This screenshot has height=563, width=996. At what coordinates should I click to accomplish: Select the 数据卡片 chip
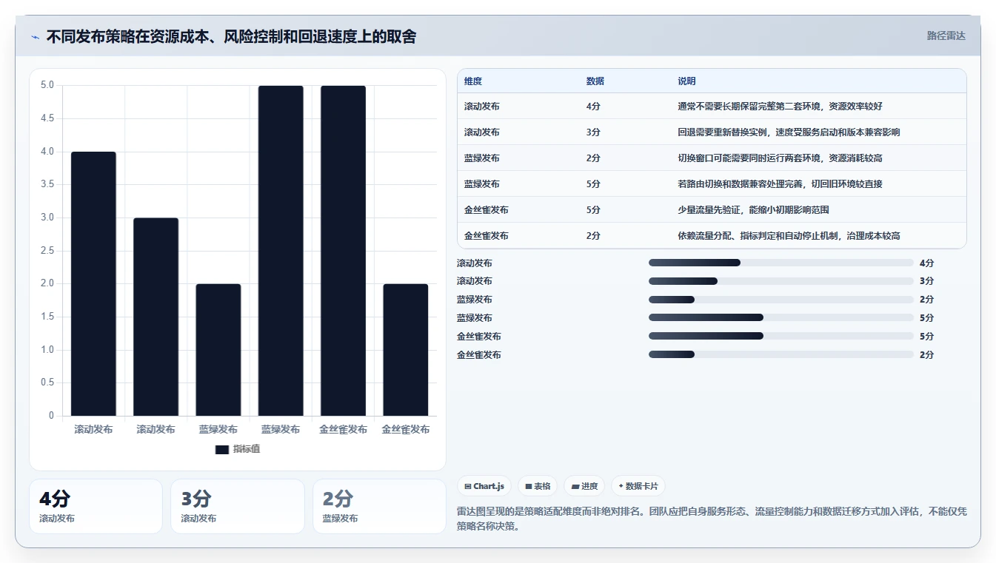coord(638,486)
